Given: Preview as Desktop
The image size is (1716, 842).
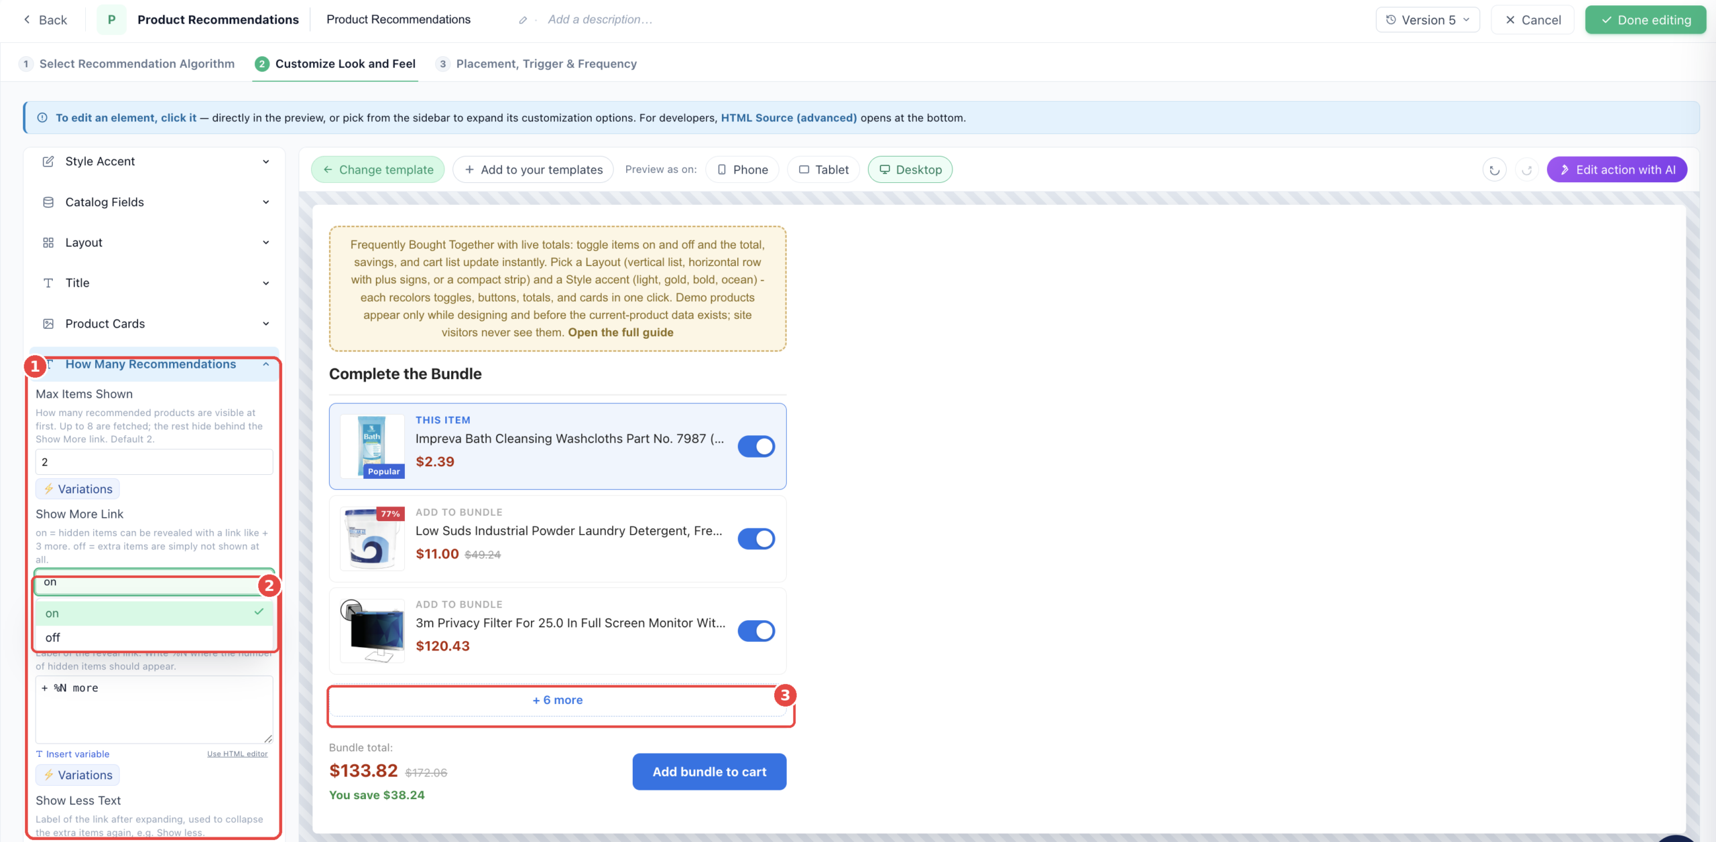Looking at the screenshot, I should click(x=910, y=169).
